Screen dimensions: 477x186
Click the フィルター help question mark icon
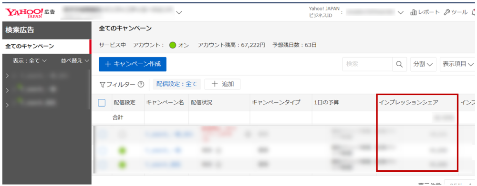[x=141, y=85]
